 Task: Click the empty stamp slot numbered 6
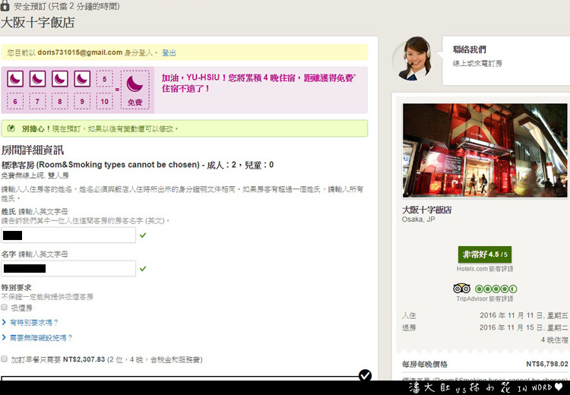(x=15, y=101)
